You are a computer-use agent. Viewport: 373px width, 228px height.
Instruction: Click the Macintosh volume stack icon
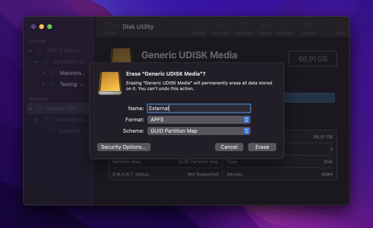[52, 73]
